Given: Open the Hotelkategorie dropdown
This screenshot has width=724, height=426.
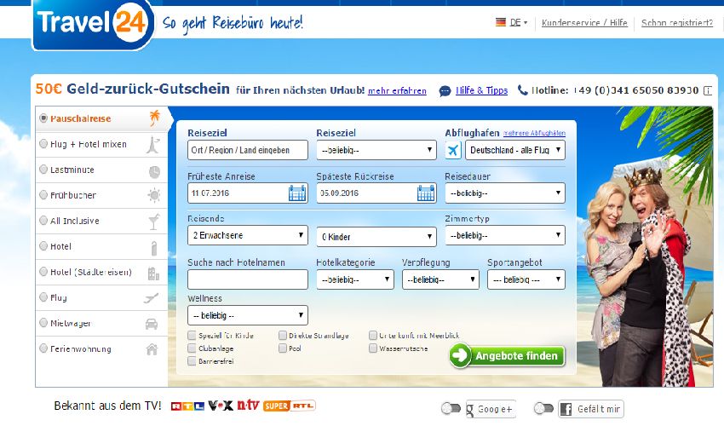Looking at the screenshot, I should (354, 279).
